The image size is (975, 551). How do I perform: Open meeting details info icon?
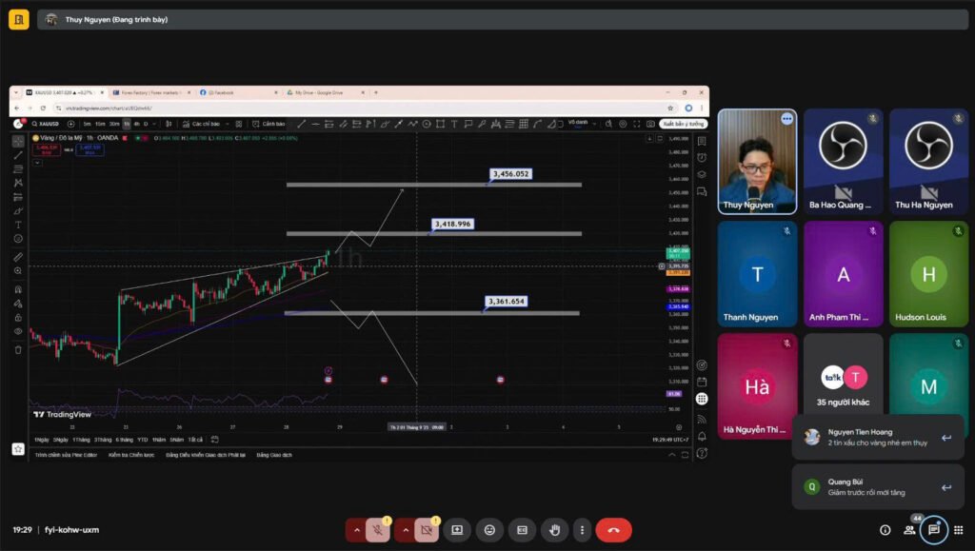(x=885, y=530)
